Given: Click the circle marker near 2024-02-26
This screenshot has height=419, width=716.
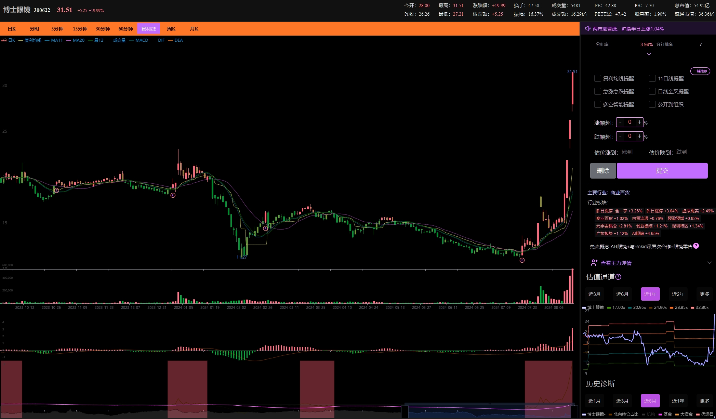Looking at the screenshot, I should [x=265, y=228].
